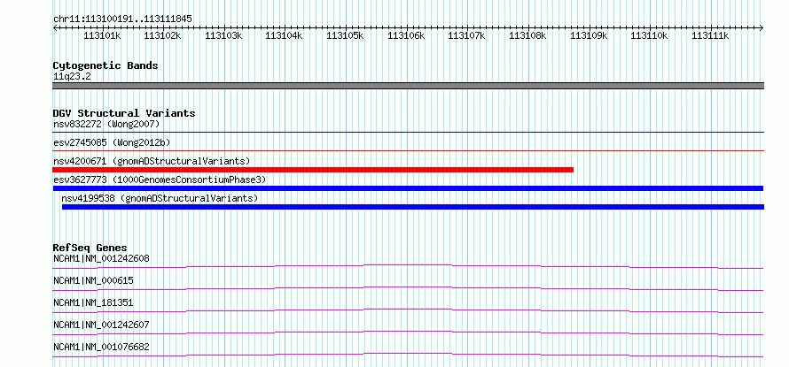The width and height of the screenshot is (789, 367).
Task: Click the 113101k ruler tick label
Action: (x=101, y=35)
